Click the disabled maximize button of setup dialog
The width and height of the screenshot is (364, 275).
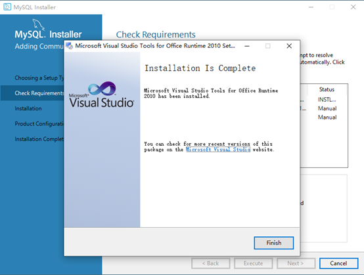pos(268,46)
